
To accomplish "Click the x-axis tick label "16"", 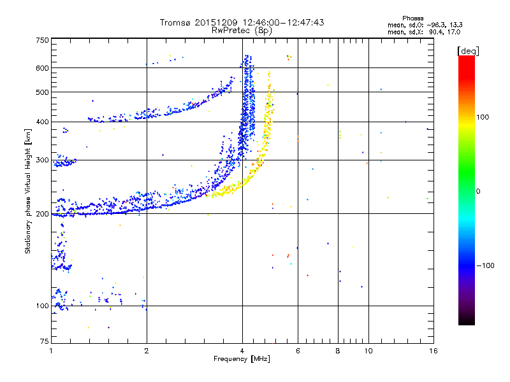I will 433,351.
